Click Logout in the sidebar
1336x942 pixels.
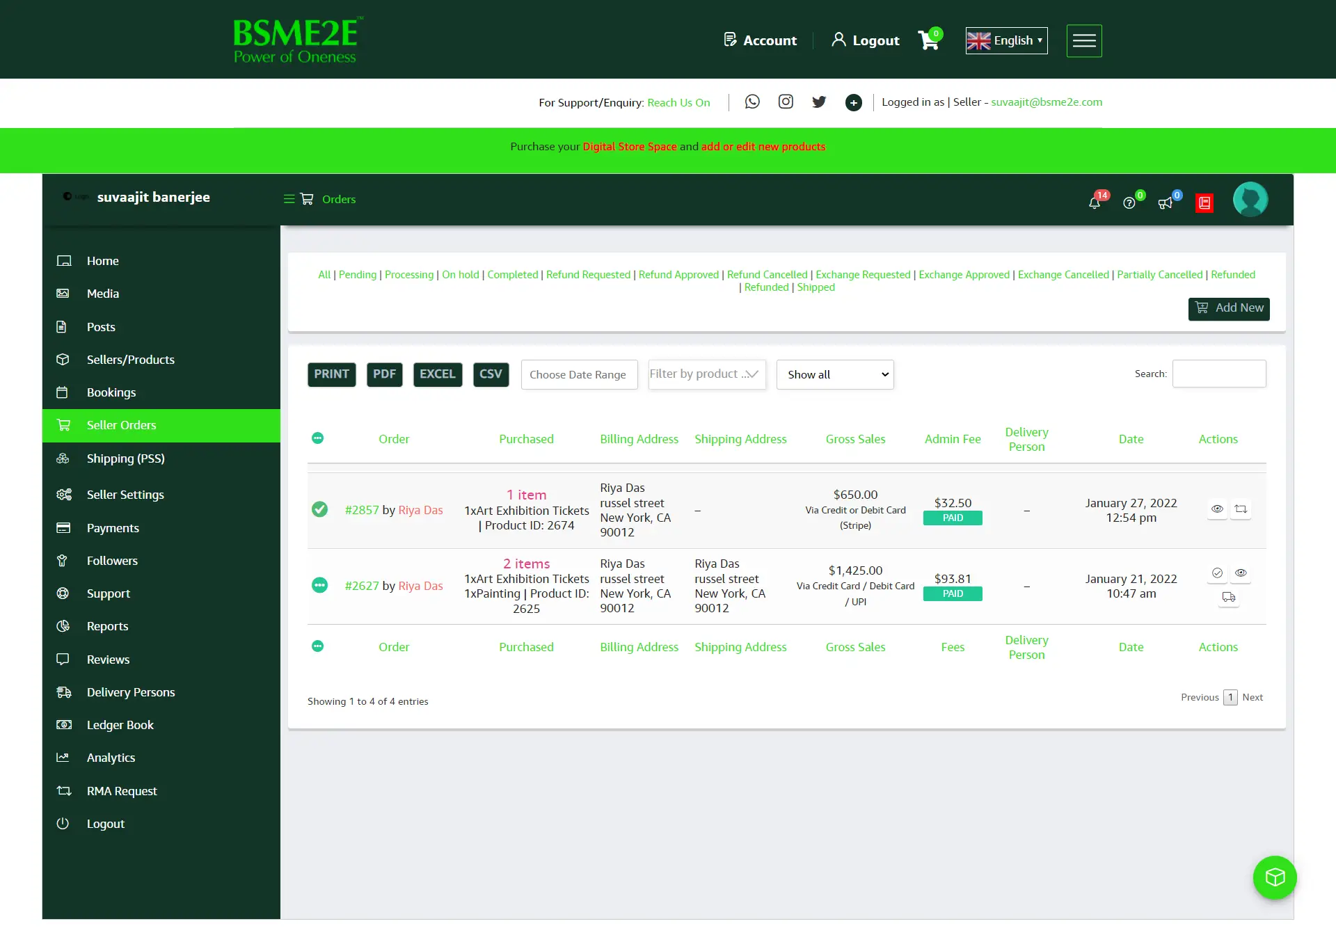click(x=161, y=824)
